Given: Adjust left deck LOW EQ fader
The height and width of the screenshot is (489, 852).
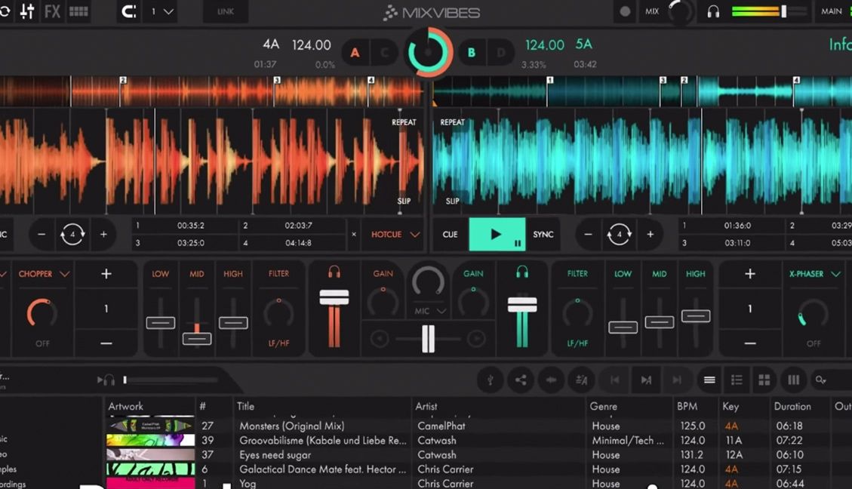Looking at the screenshot, I should click(x=160, y=323).
